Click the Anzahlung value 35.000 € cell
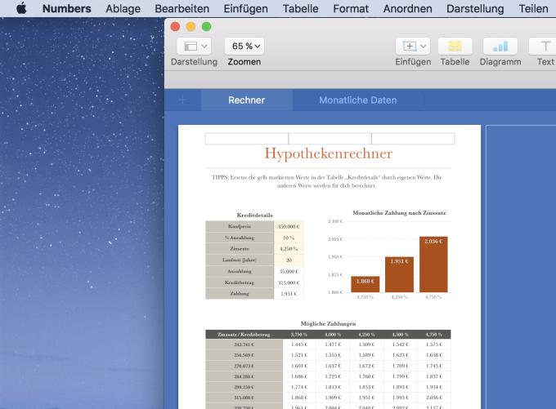The height and width of the screenshot is (409, 556). tap(289, 271)
